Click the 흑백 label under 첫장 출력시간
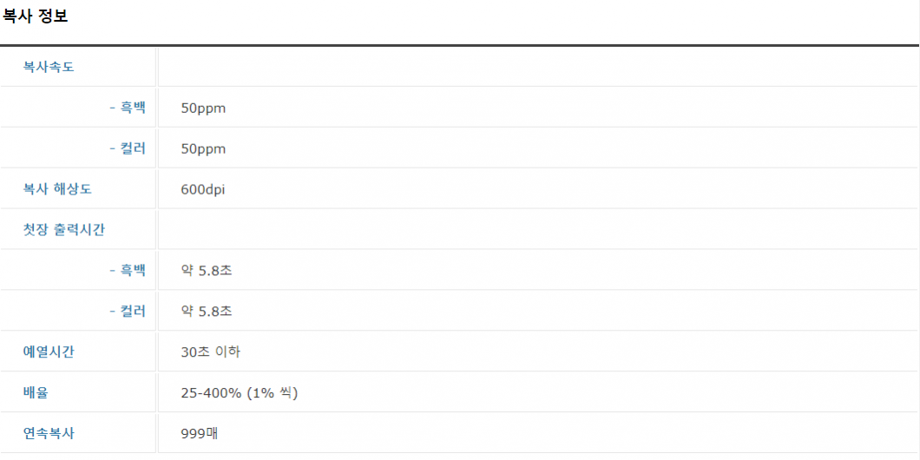 coord(128,271)
